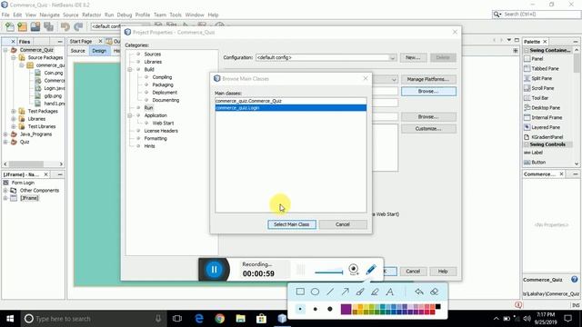Image resolution: width=582 pixels, height=327 pixels.
Task: Select the text annotation tool
Action: coord(390,292)
